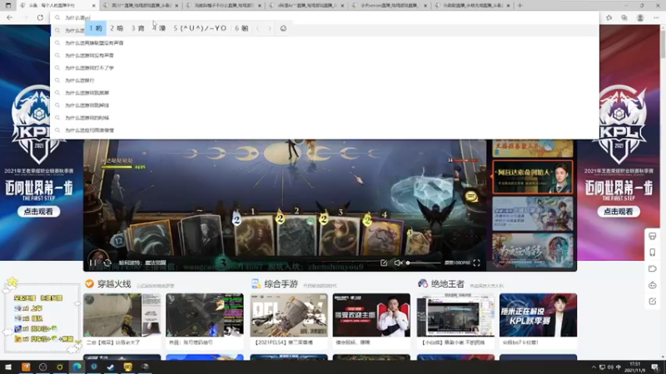Close the 斗鱼 browser tab

pos(93,6)
